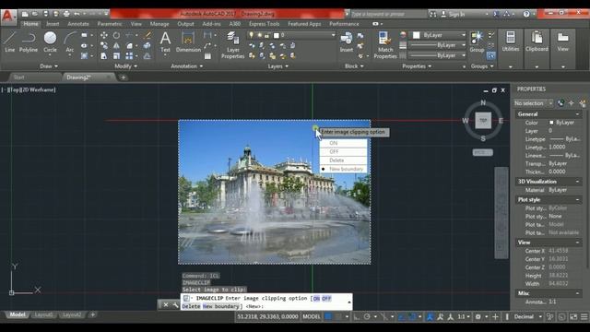Image resolution: width=590 pixels, height=332 pixels.
Task: Collapse the Plot style section
Action: coord(577,199)
